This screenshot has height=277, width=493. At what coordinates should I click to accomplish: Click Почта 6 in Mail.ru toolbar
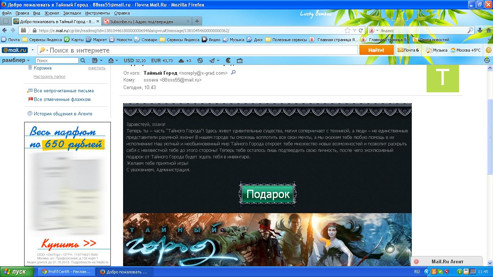(408, 50)
